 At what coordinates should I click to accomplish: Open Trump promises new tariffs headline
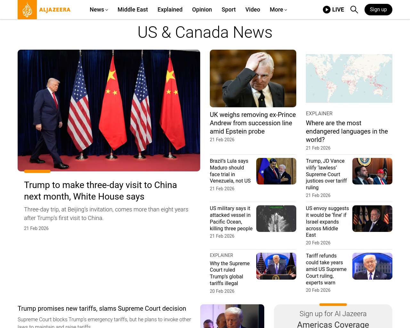102,308
